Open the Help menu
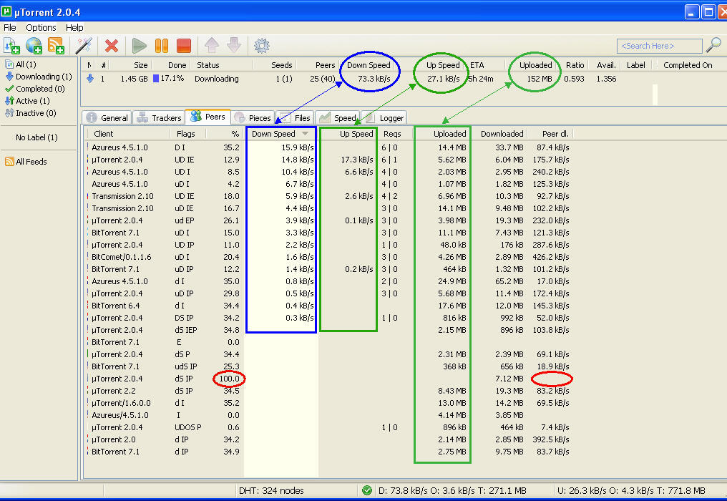The width and height of the screenshot is (727, 501). point(74,27)
